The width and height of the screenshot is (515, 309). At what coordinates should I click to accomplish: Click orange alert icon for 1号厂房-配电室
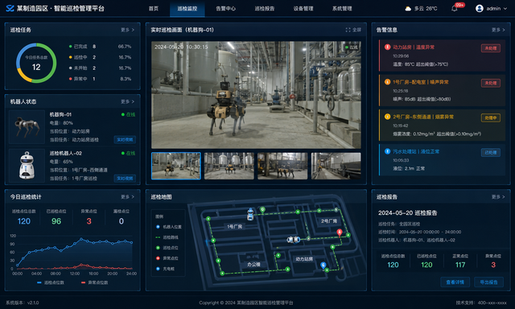387,82
